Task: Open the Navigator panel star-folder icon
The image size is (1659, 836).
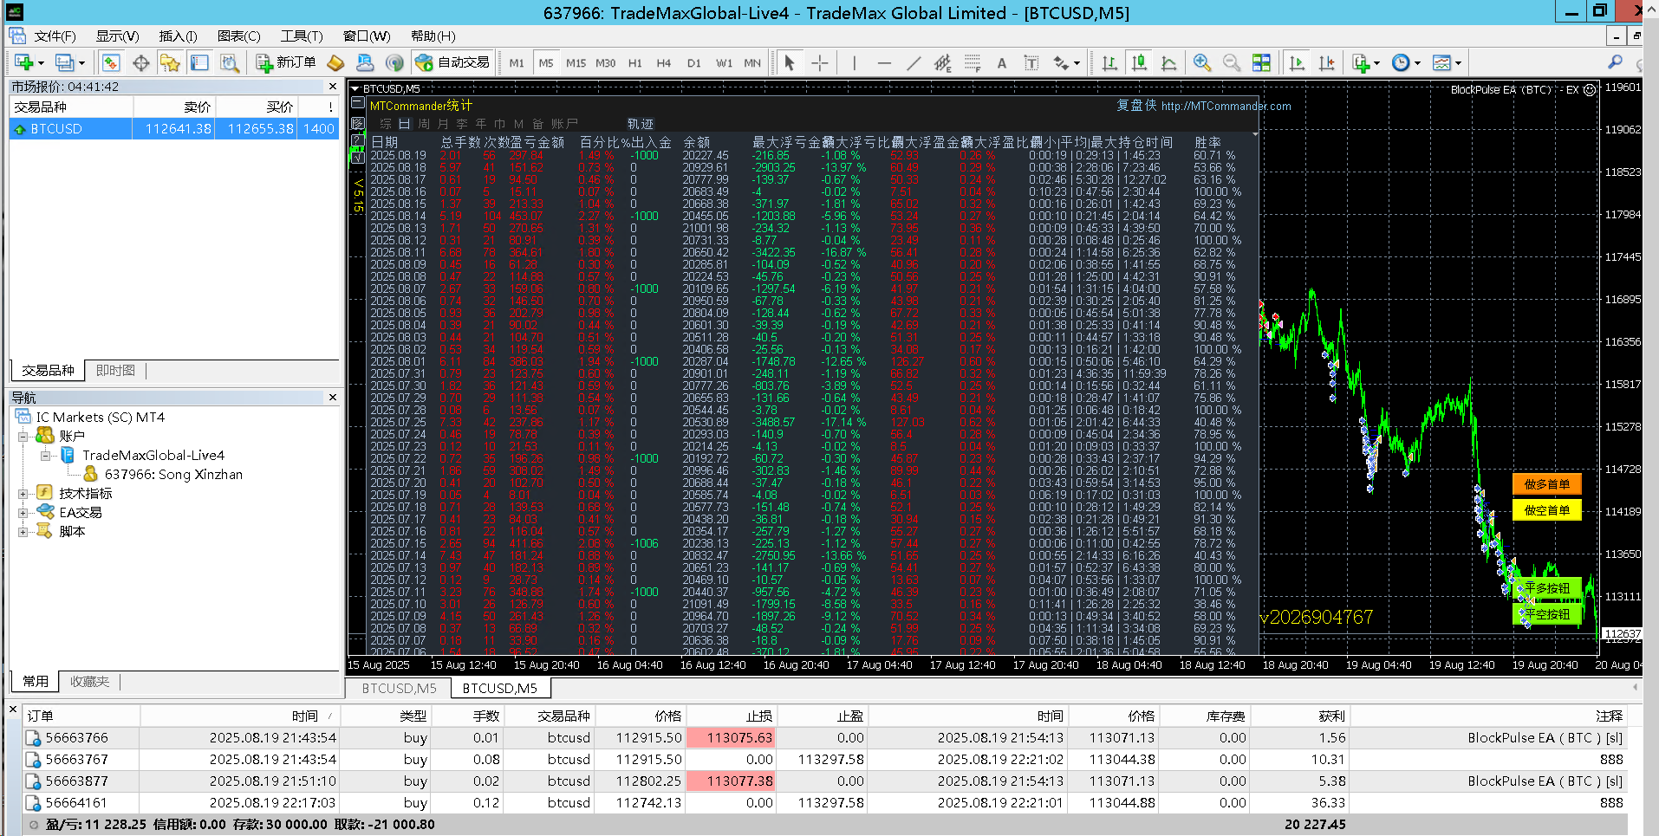Action: click(171, 62)
